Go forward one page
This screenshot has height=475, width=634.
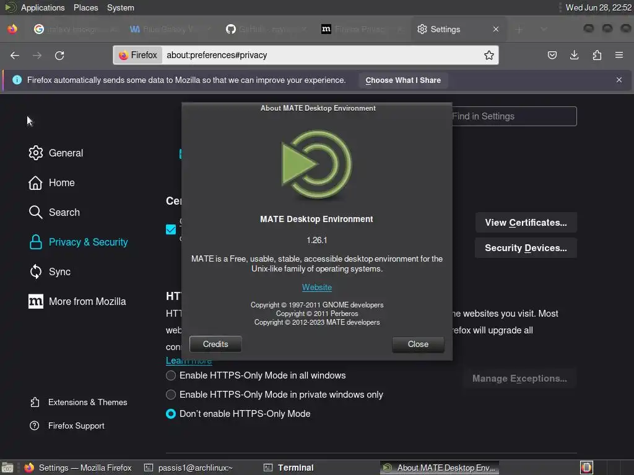tap(37, 55)
